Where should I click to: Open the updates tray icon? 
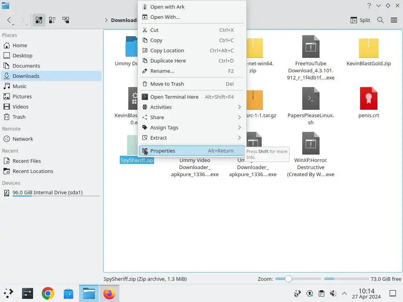pyautogui.click(x=310, y=293)
